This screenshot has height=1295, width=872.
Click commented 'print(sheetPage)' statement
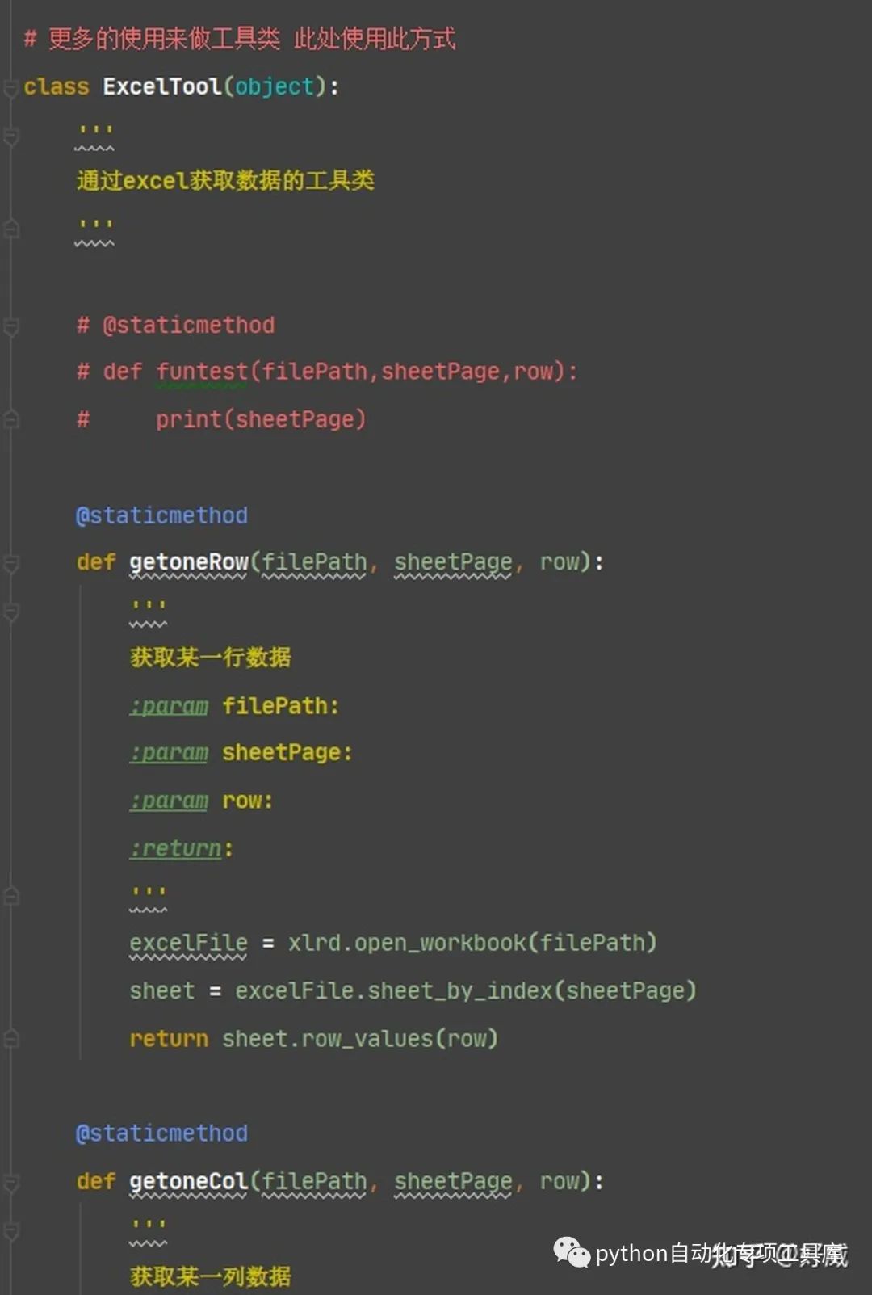261,419
